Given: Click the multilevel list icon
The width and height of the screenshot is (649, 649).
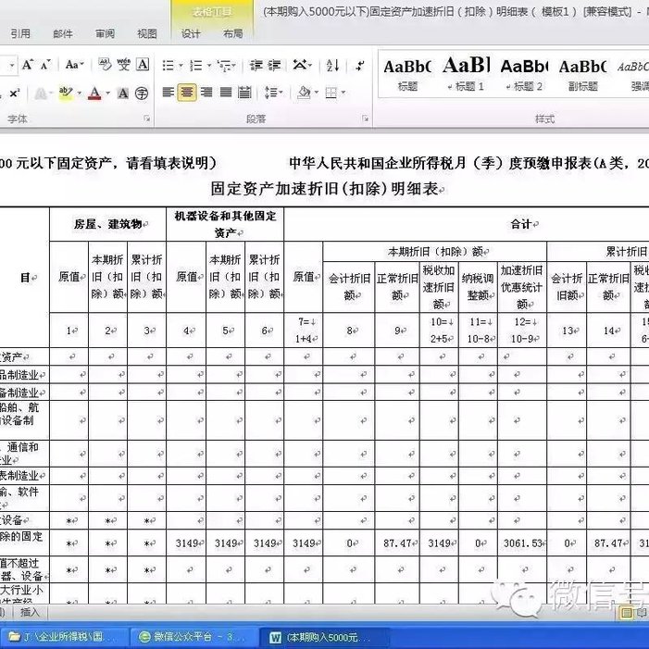Looking at the screenshot, I should (x=225, y=66).
